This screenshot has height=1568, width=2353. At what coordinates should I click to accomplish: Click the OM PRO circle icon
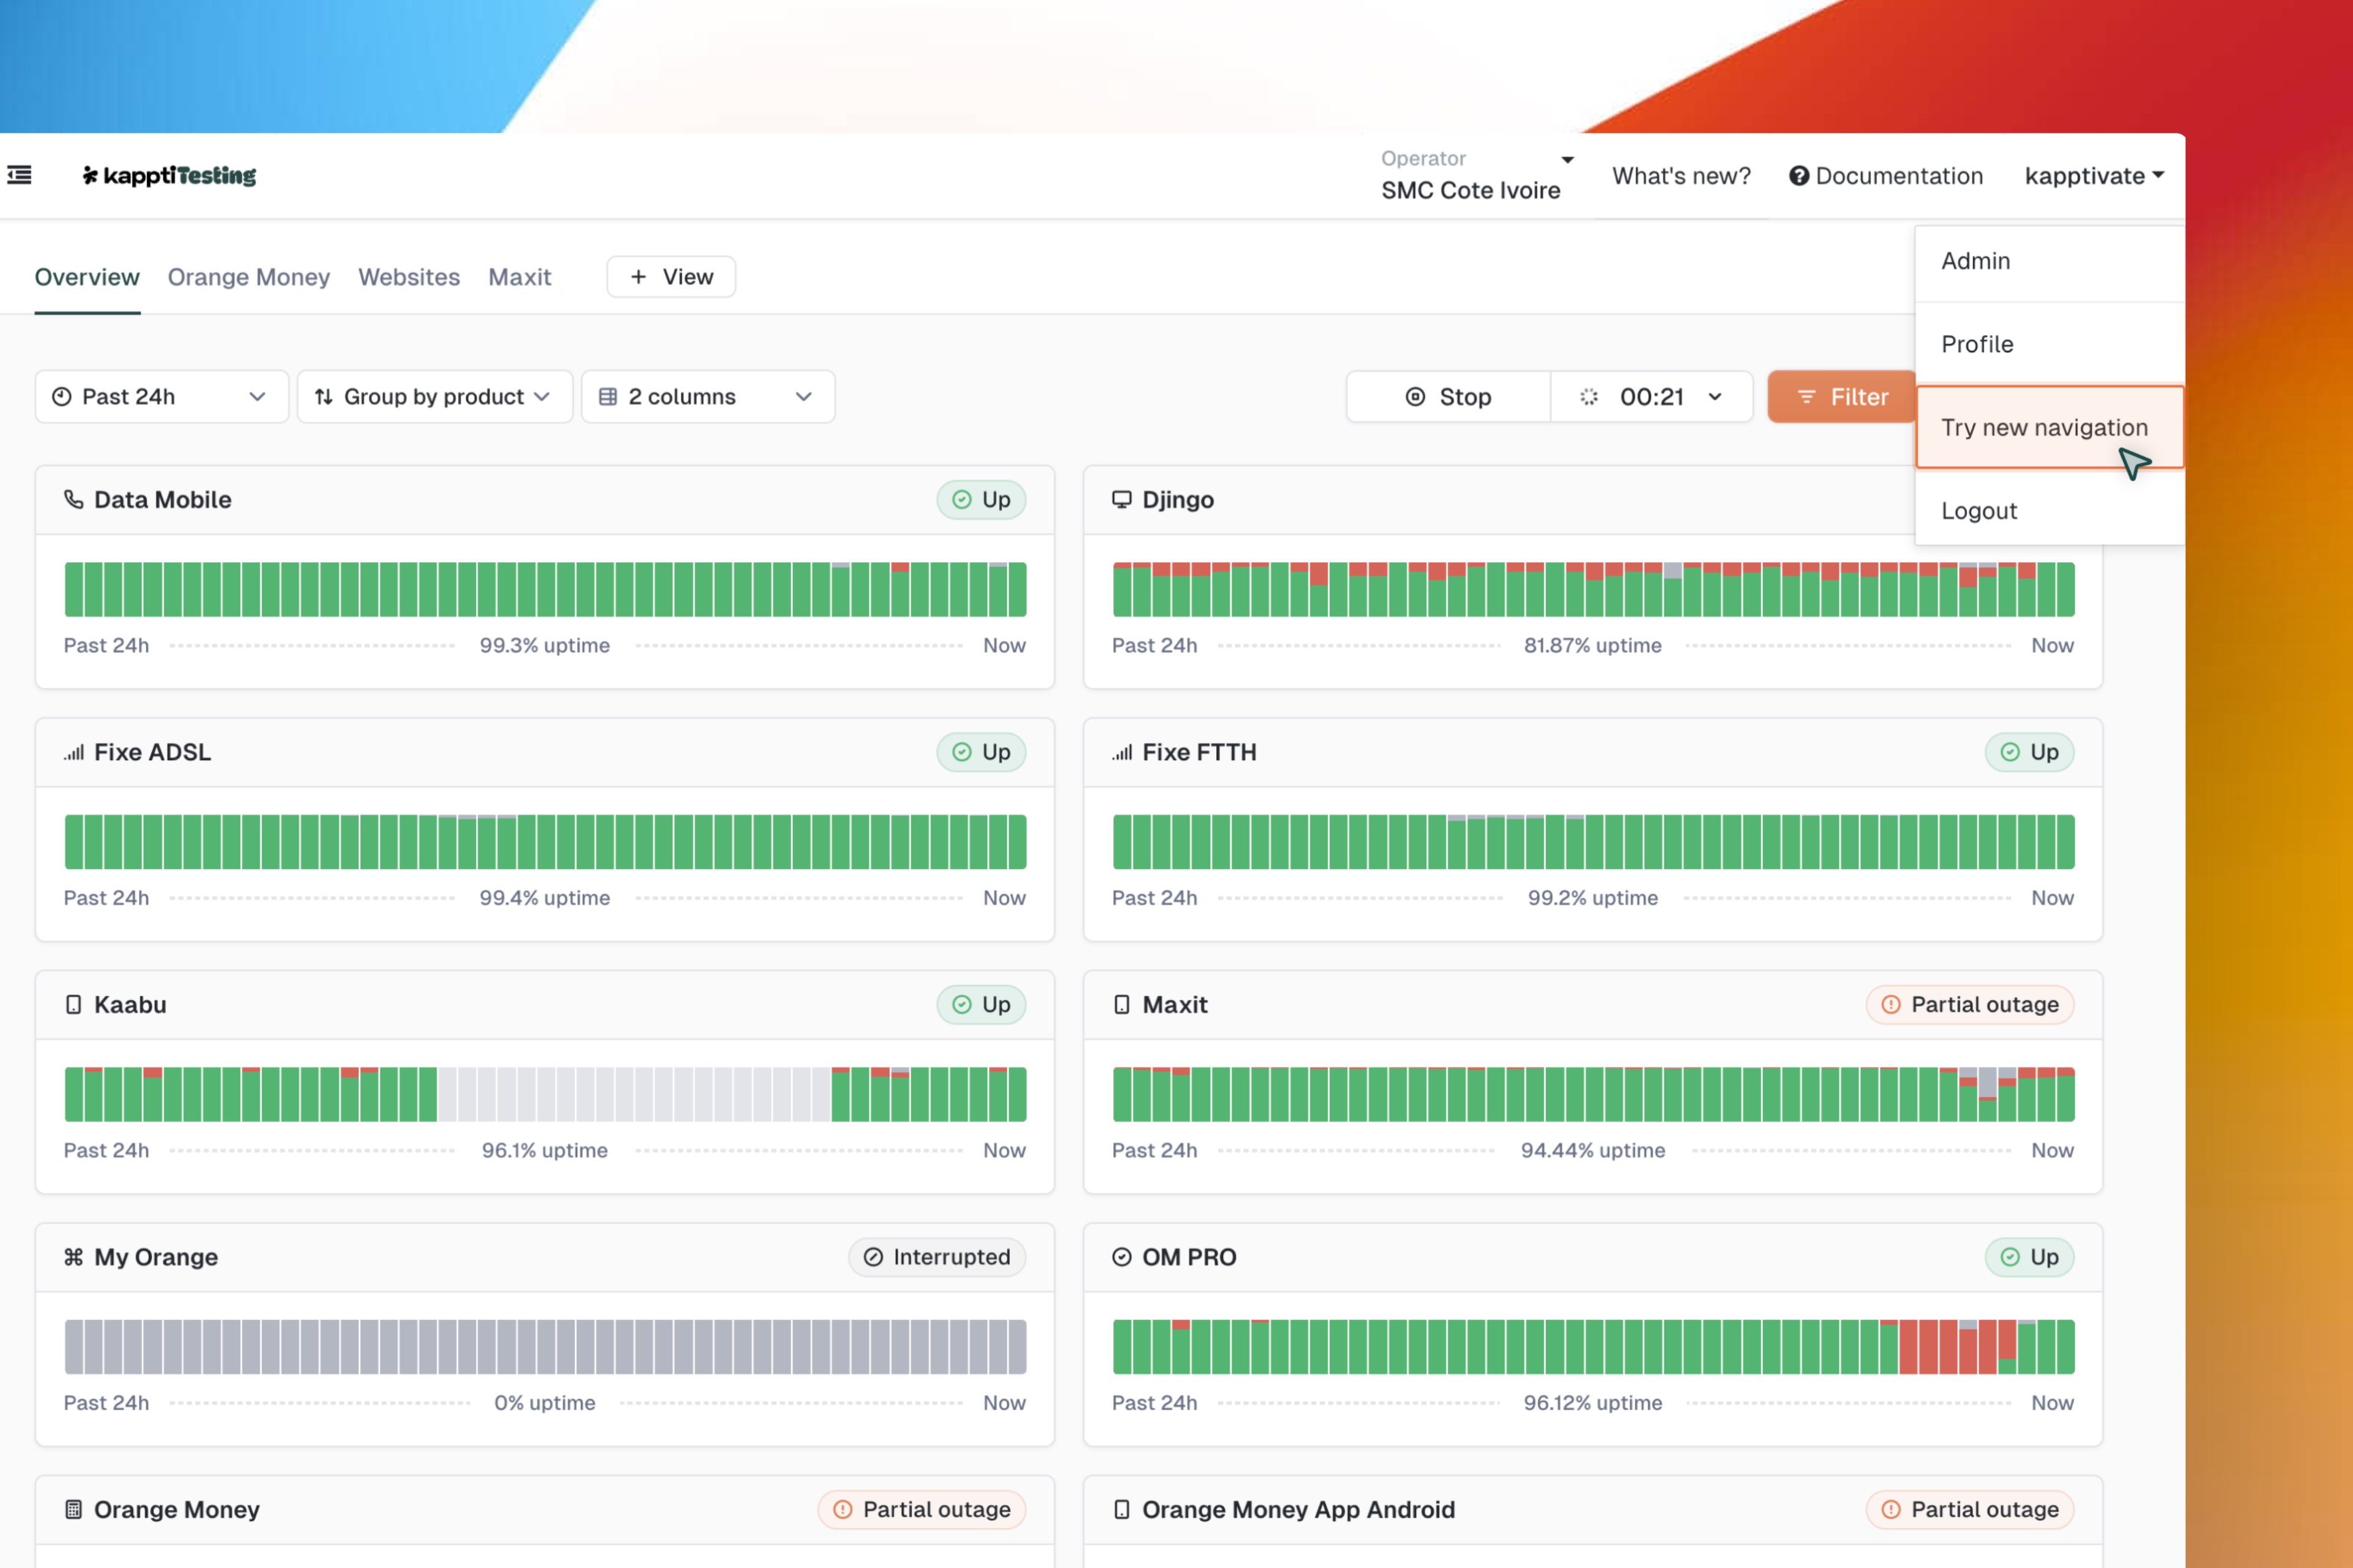click(1121, 1257)
